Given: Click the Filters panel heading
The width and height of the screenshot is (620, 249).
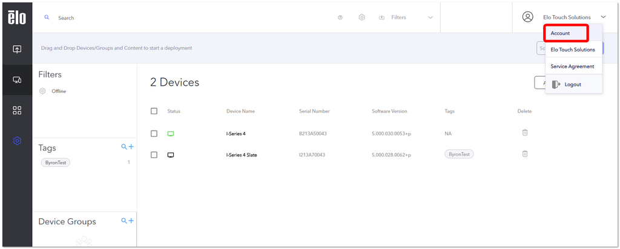Looking at the screenshot, I should pyautogui.click(x=50, y=74).
